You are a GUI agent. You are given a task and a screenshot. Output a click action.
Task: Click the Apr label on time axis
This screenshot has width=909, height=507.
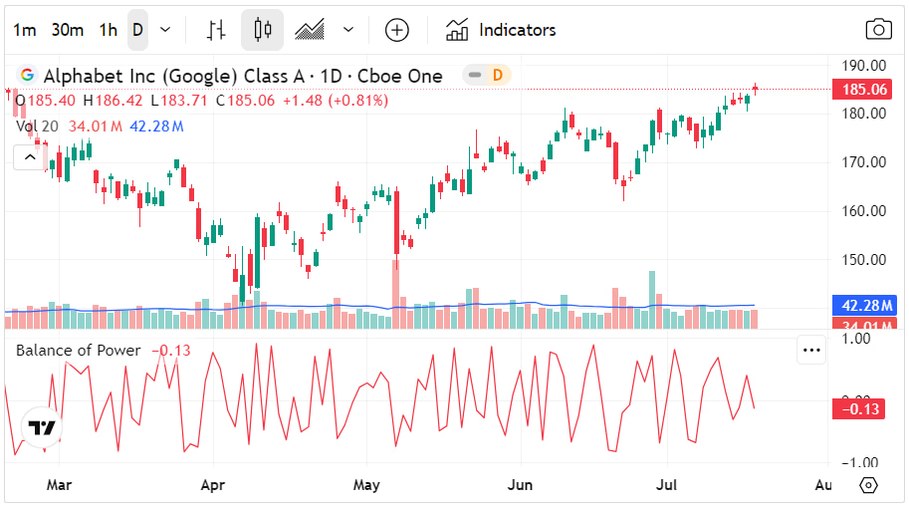[x=213, y=484]
